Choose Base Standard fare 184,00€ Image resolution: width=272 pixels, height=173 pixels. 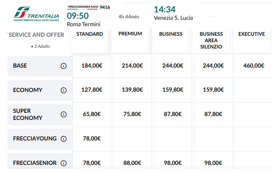tap(92, 66)
